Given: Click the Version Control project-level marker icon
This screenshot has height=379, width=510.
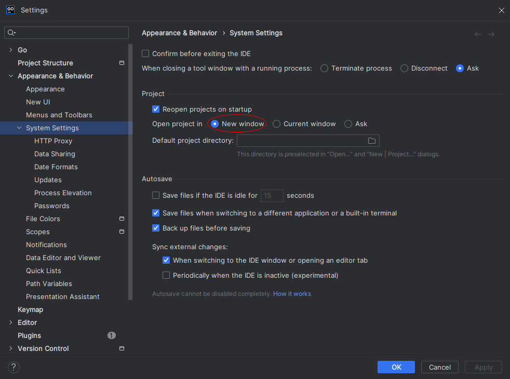Looking at the screenshot, I should pyautogui.click(x=122, y=348).
